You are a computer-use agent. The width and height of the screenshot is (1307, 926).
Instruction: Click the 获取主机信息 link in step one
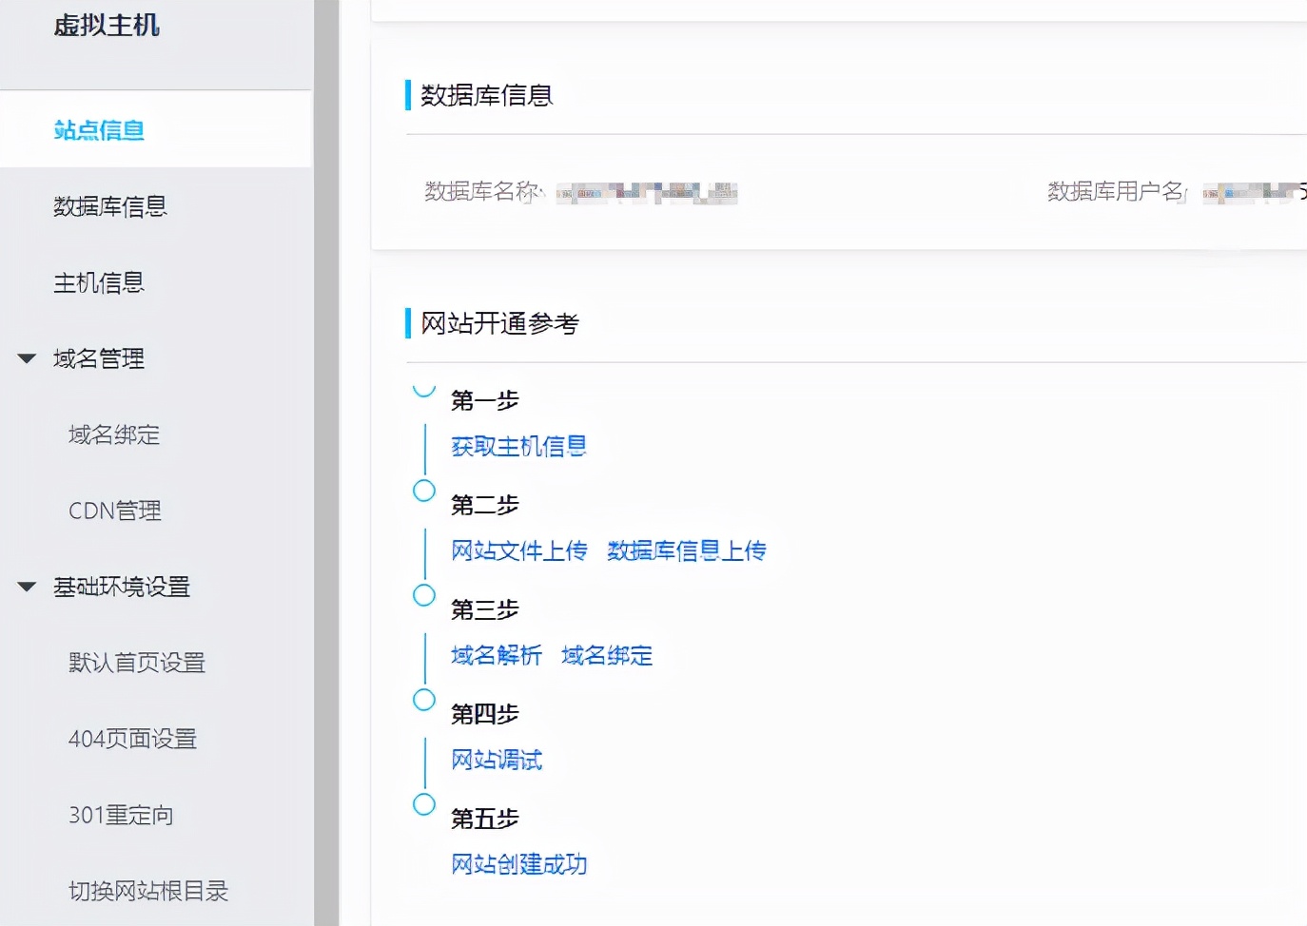[x=518, y=446]
